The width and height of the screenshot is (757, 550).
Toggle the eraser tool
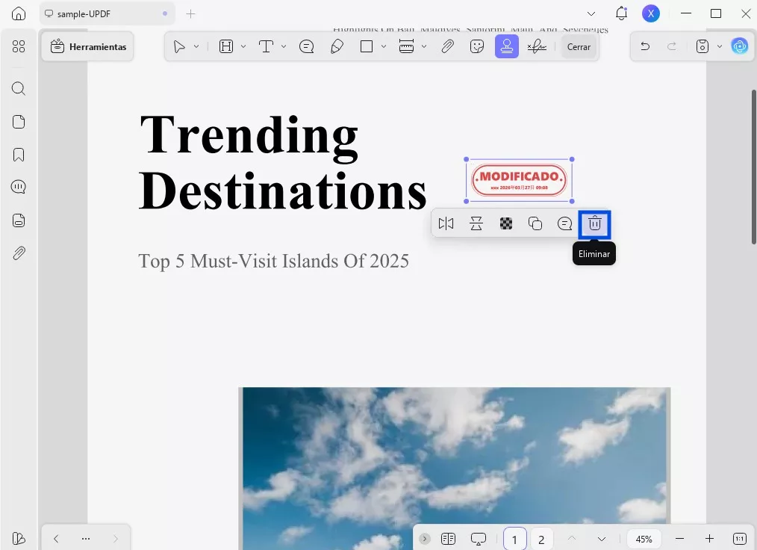[x=337, y=46]
